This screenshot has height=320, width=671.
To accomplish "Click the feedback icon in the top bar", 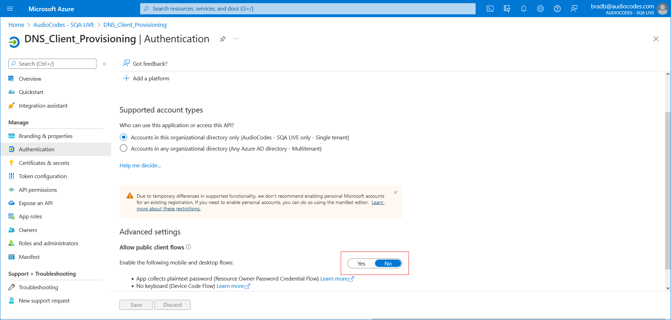I will 574,8.
